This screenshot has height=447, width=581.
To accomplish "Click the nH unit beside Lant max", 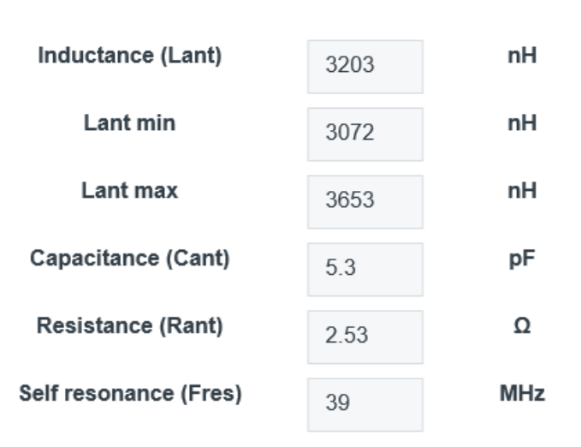I will [x=522, y=191].
